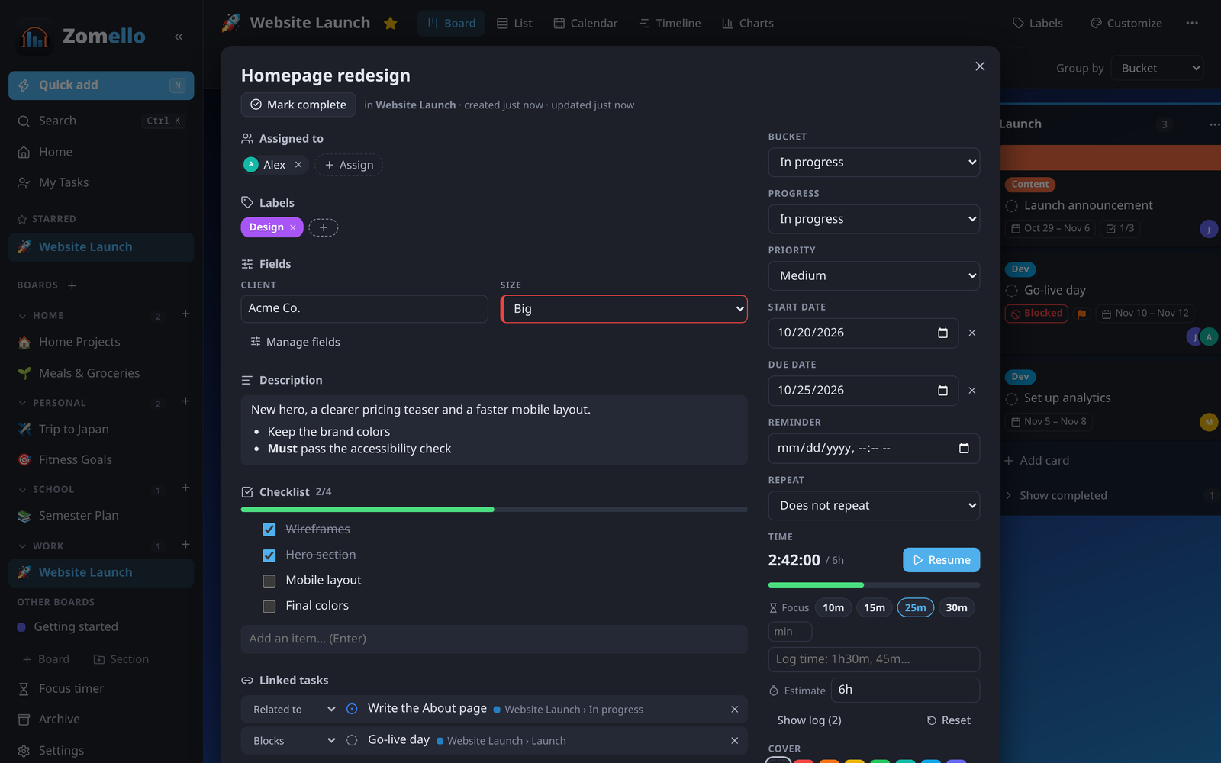Select the 10m focus duration
1221x763 pixels.
833,608
